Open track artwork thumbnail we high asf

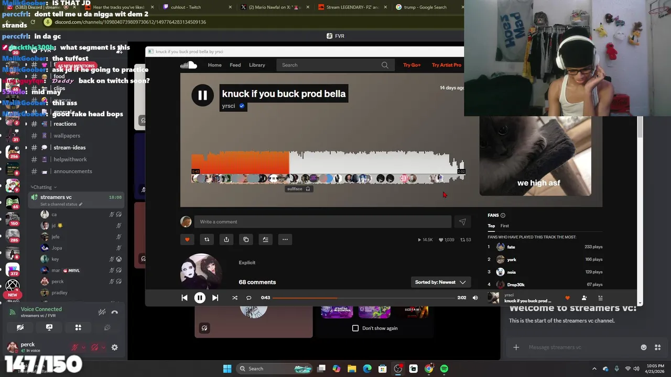535,156
